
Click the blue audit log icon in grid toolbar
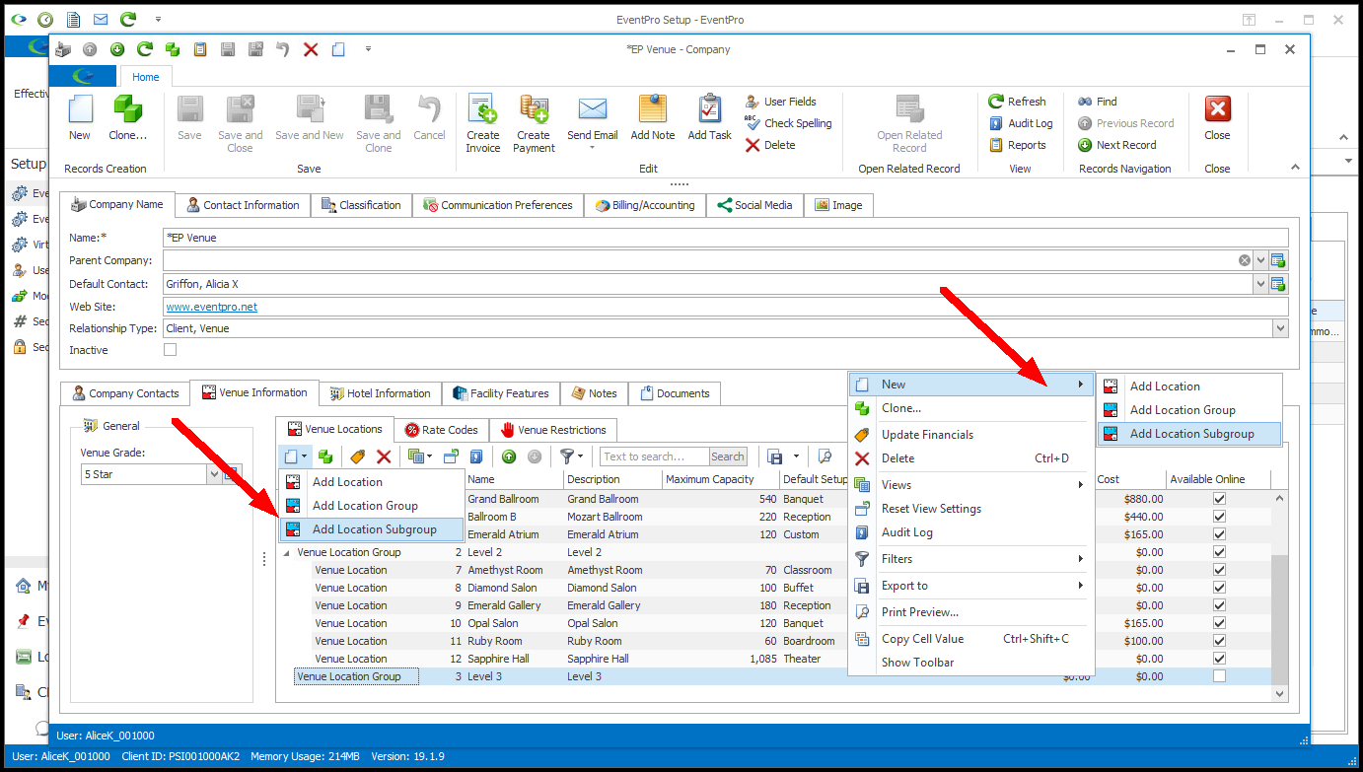pyautogui.click(x=476, y=456)
